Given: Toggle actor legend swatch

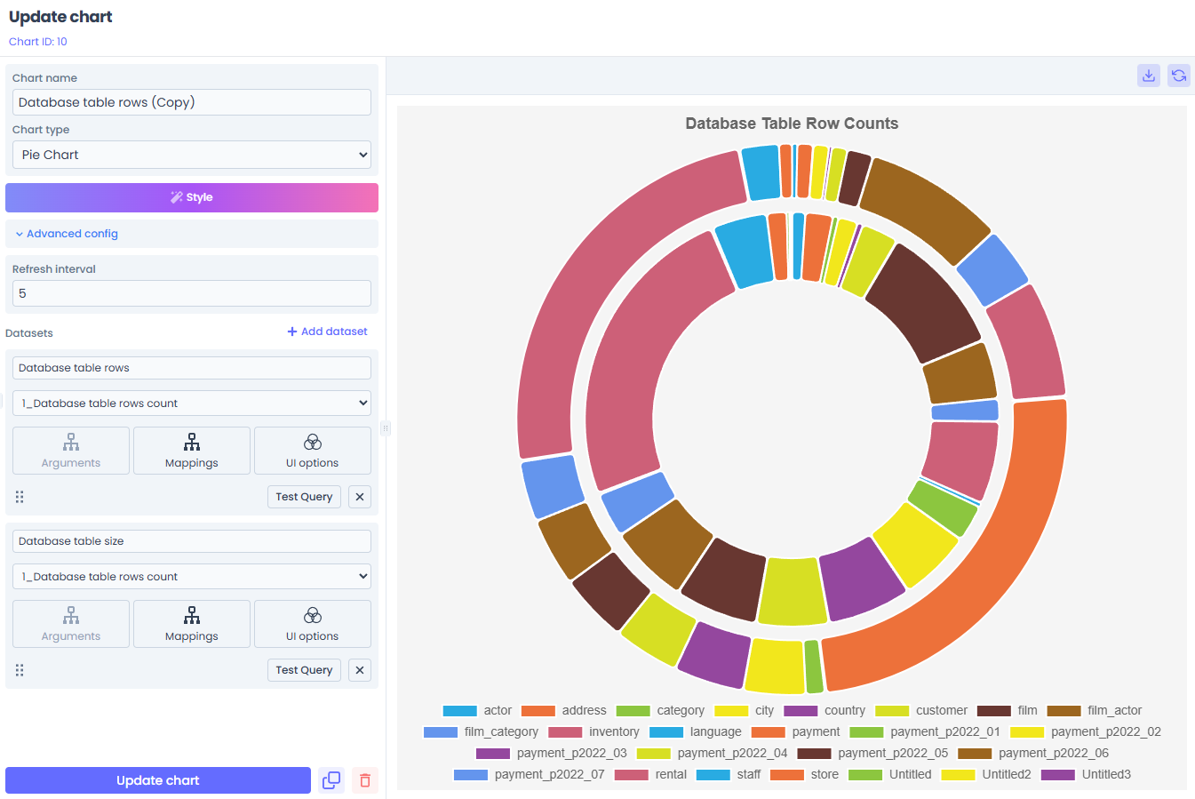Looking at the screenshot, I should pyautogui.click(x=459, y=710).
